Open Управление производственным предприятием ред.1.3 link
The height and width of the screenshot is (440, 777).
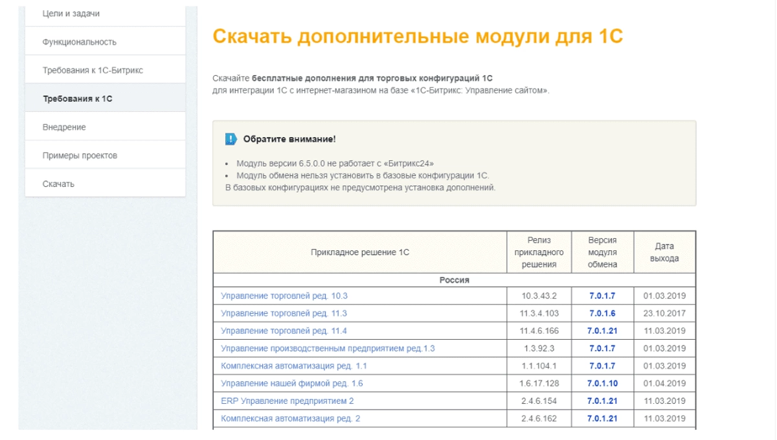click(328, 348)
